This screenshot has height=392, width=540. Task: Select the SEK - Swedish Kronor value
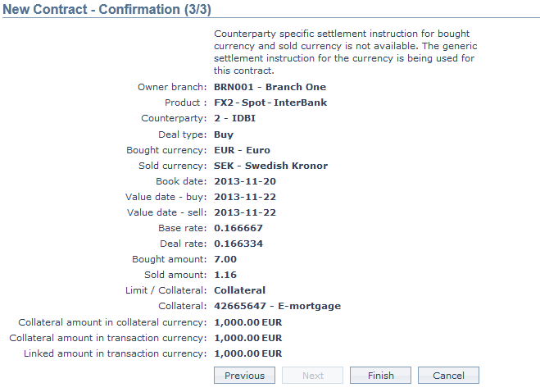pos(270,166)
